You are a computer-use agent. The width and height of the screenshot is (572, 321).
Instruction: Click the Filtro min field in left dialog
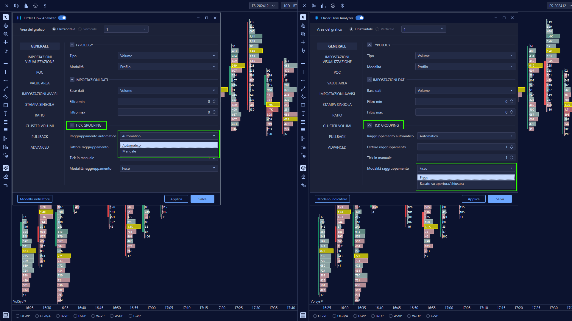coord(168,102)
